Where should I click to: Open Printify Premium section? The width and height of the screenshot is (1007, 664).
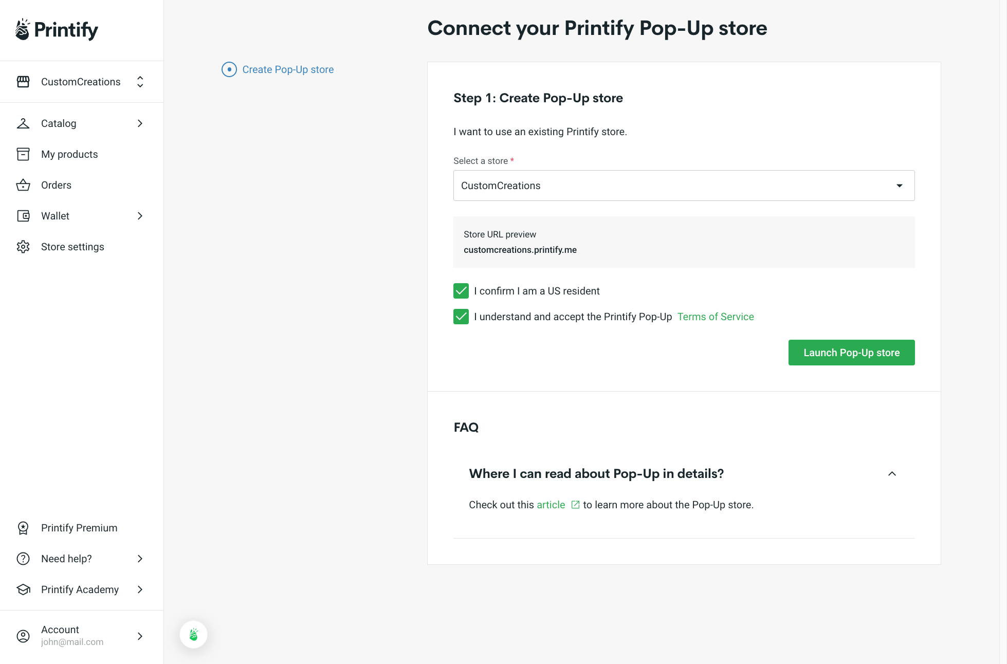(79, 528)
